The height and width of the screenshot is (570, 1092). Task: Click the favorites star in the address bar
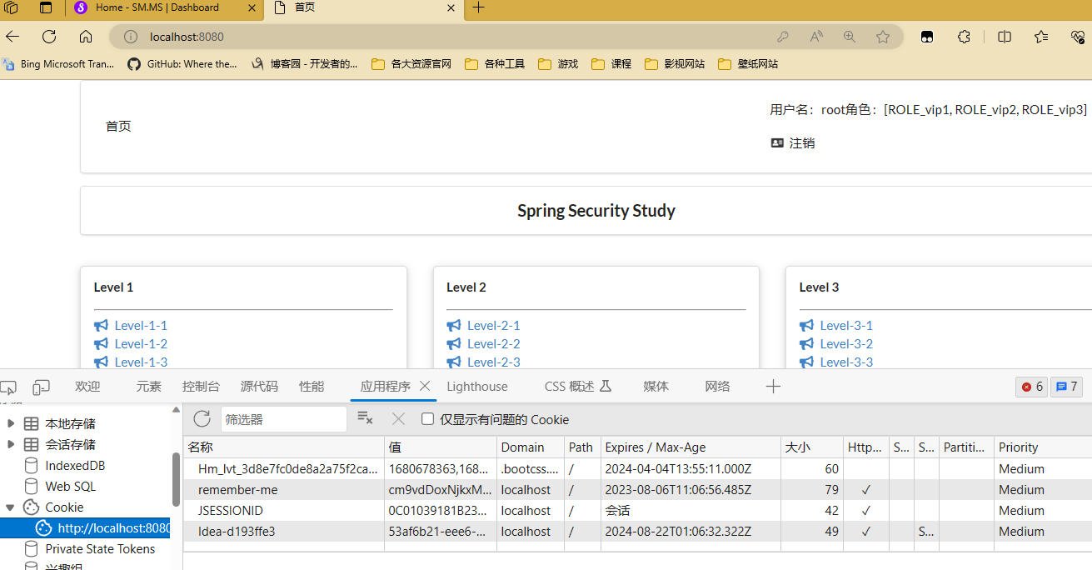point(882,37)
